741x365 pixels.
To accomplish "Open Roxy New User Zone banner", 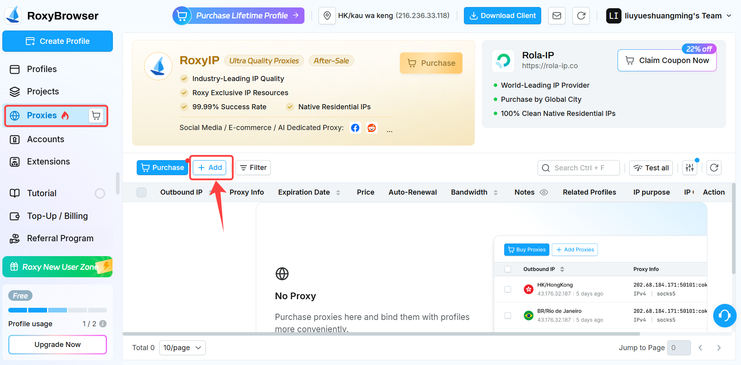I will click(58, 267).
